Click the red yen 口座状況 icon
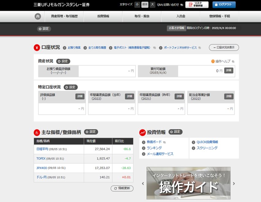Image resolution: width=261 pixels, height=202 pixels. coord(37,48)
